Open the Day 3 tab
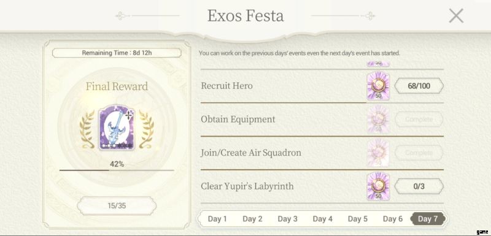Viewport: 491px width, 236px height. tap(287, 219)
